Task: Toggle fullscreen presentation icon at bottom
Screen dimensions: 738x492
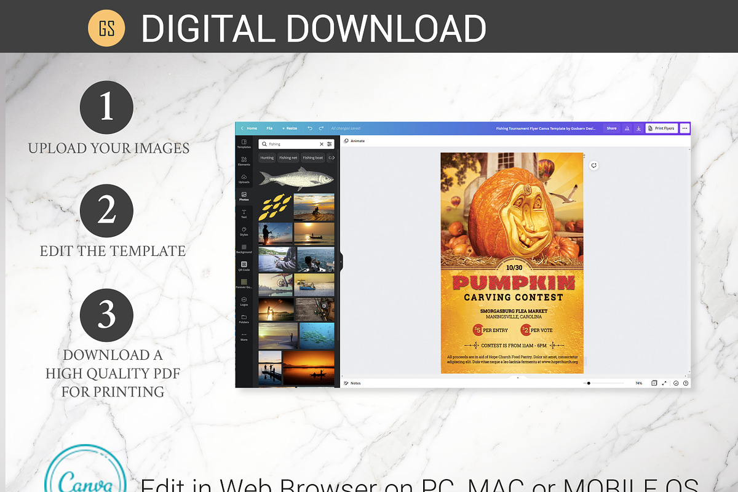Action: click(x=664, y=383)
